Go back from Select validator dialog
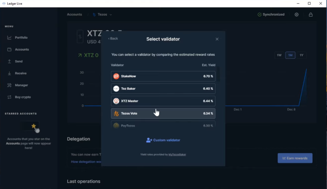 pos(113,39)
